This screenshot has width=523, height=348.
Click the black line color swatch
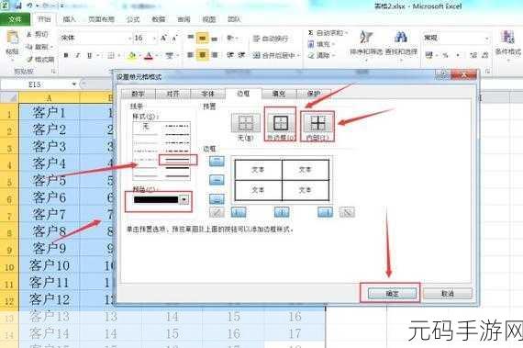(156, 199)
